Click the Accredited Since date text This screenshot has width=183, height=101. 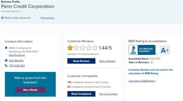[x=144, y=59]
